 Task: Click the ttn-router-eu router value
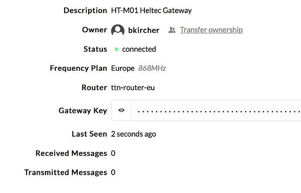pos(133,87)
